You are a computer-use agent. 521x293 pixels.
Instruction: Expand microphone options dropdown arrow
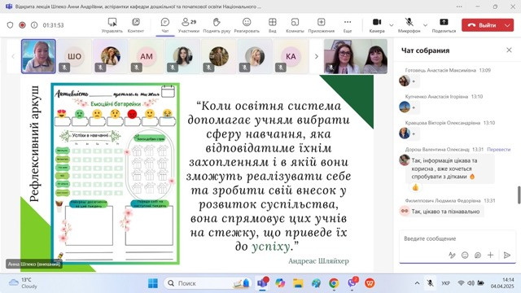tap(425, 25)
